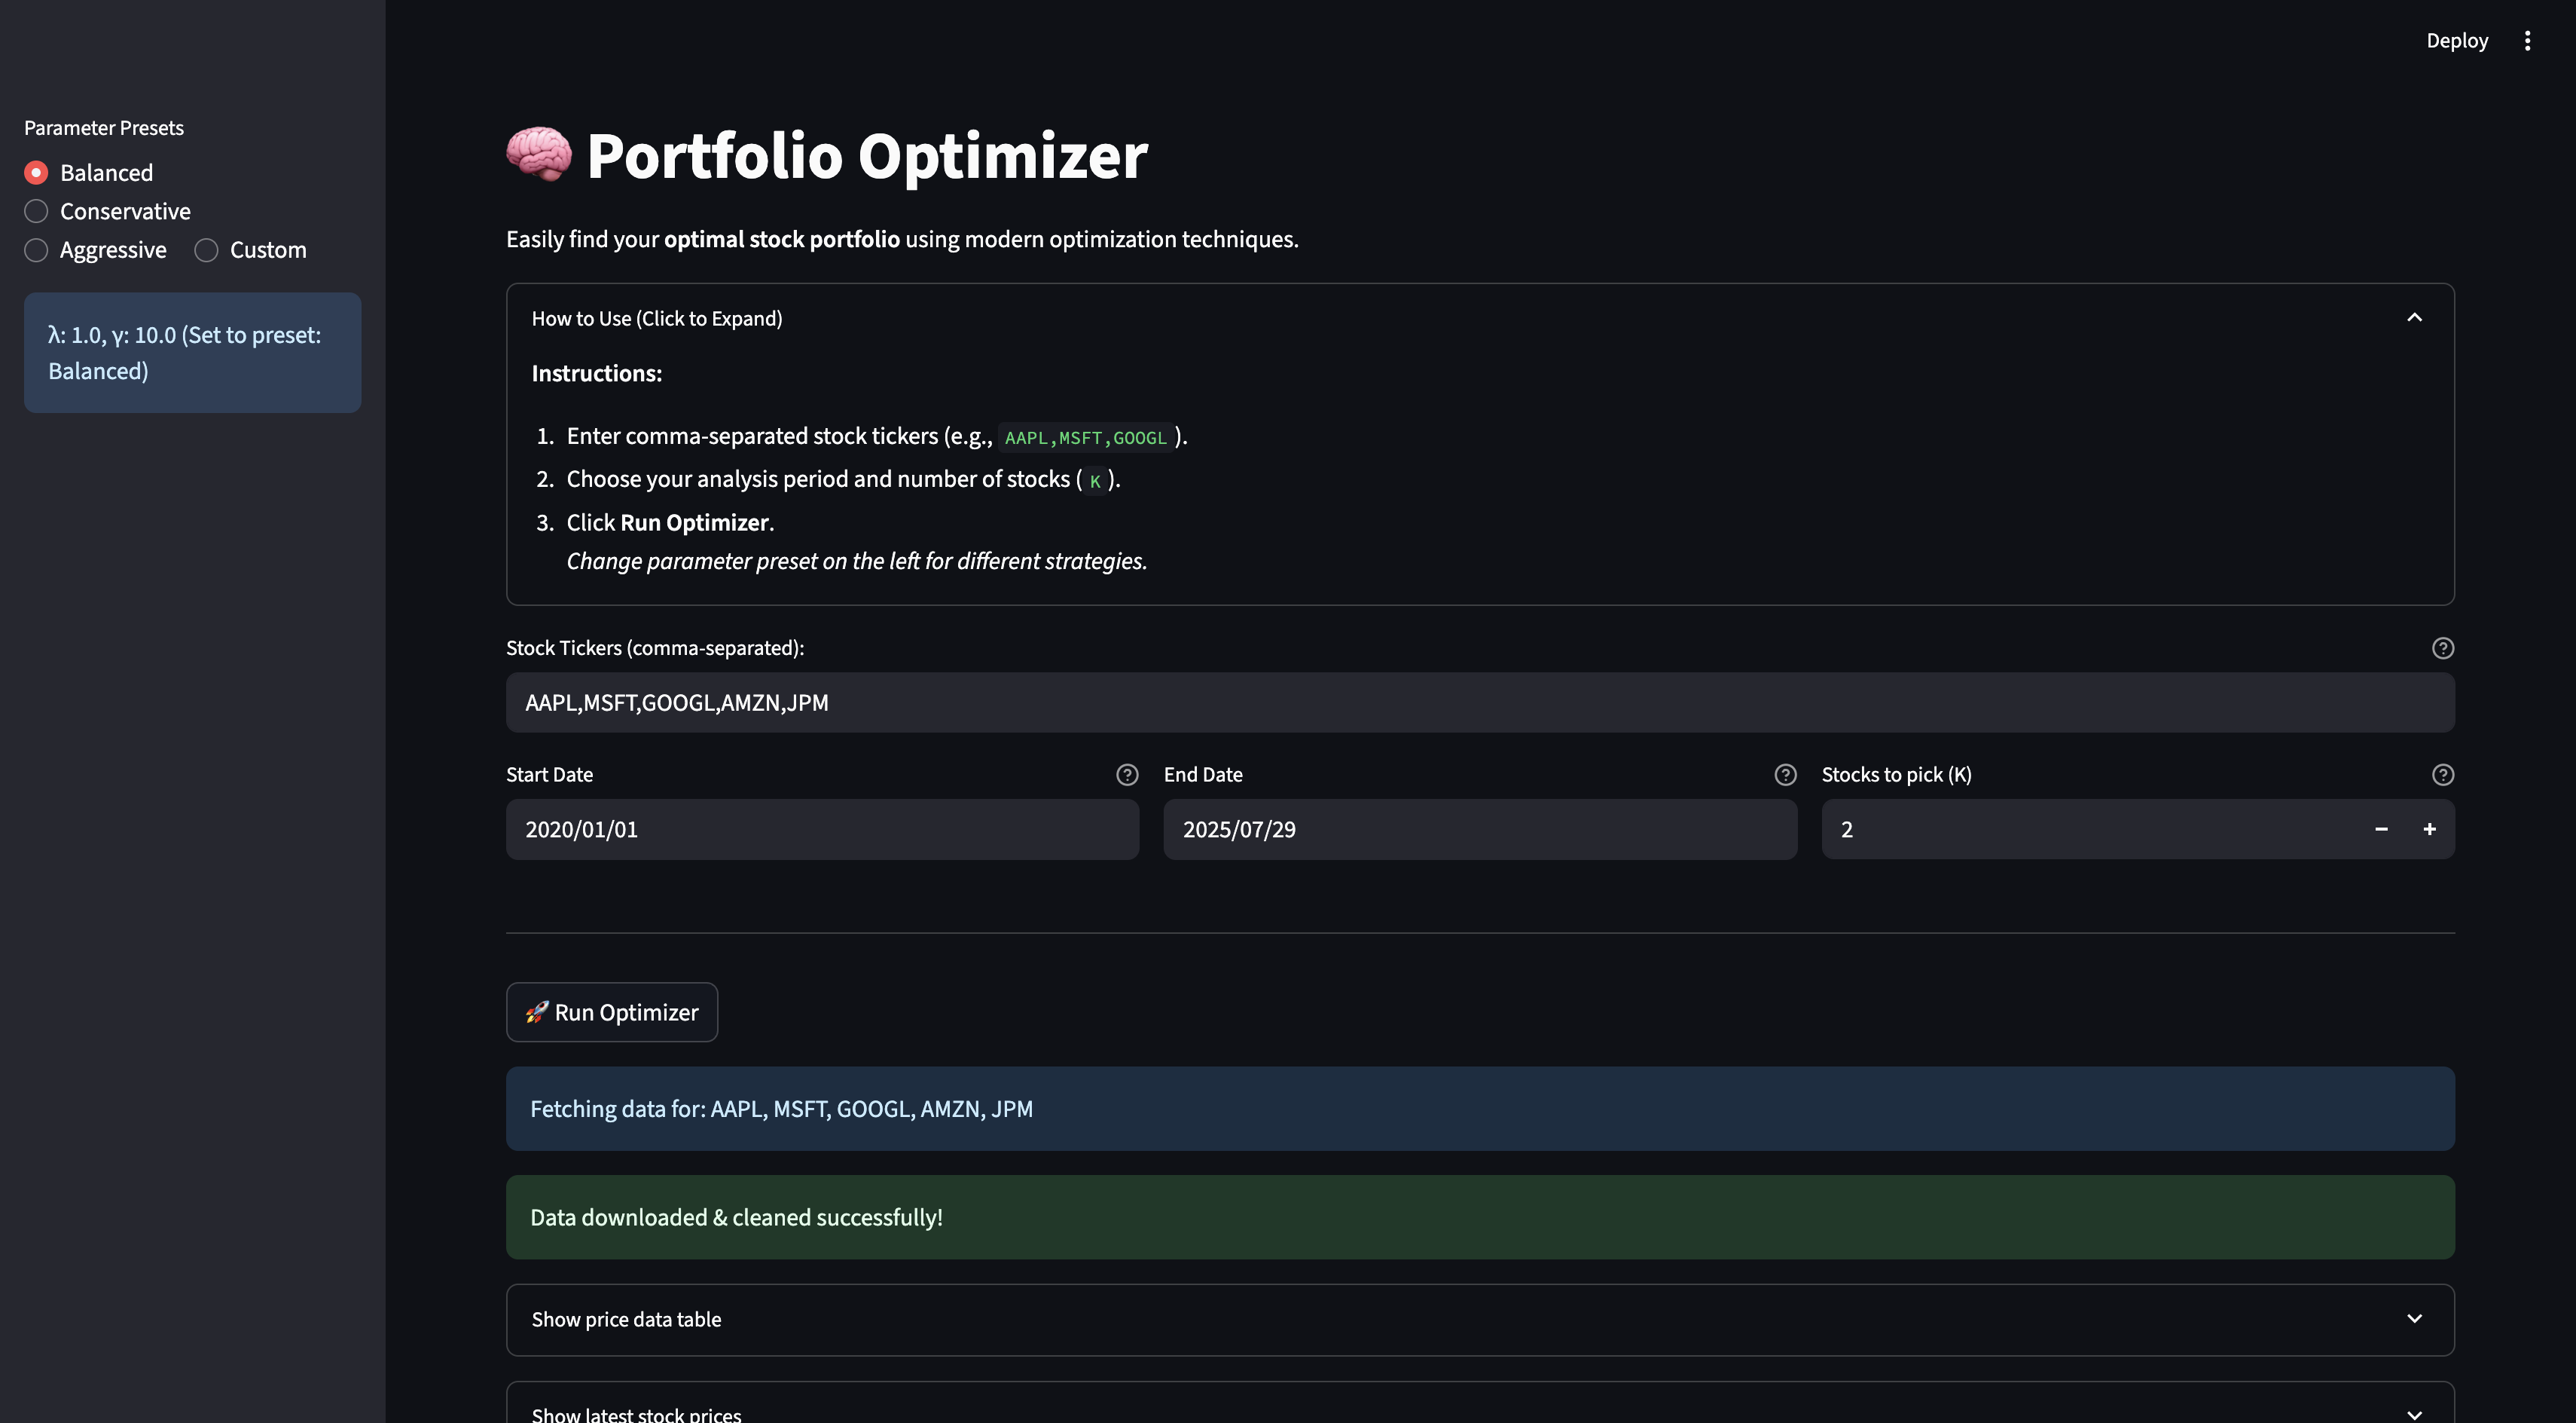Click the Deploy button

pyautogui.click(x=2457, y=40)
